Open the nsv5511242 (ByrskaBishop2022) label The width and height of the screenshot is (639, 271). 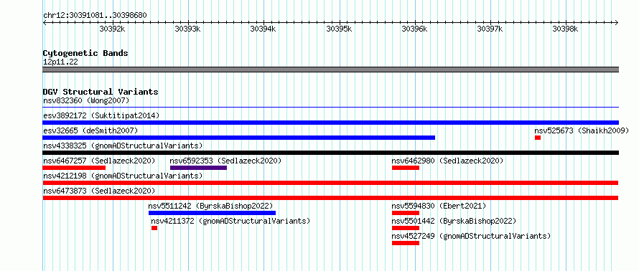(210, 206)
